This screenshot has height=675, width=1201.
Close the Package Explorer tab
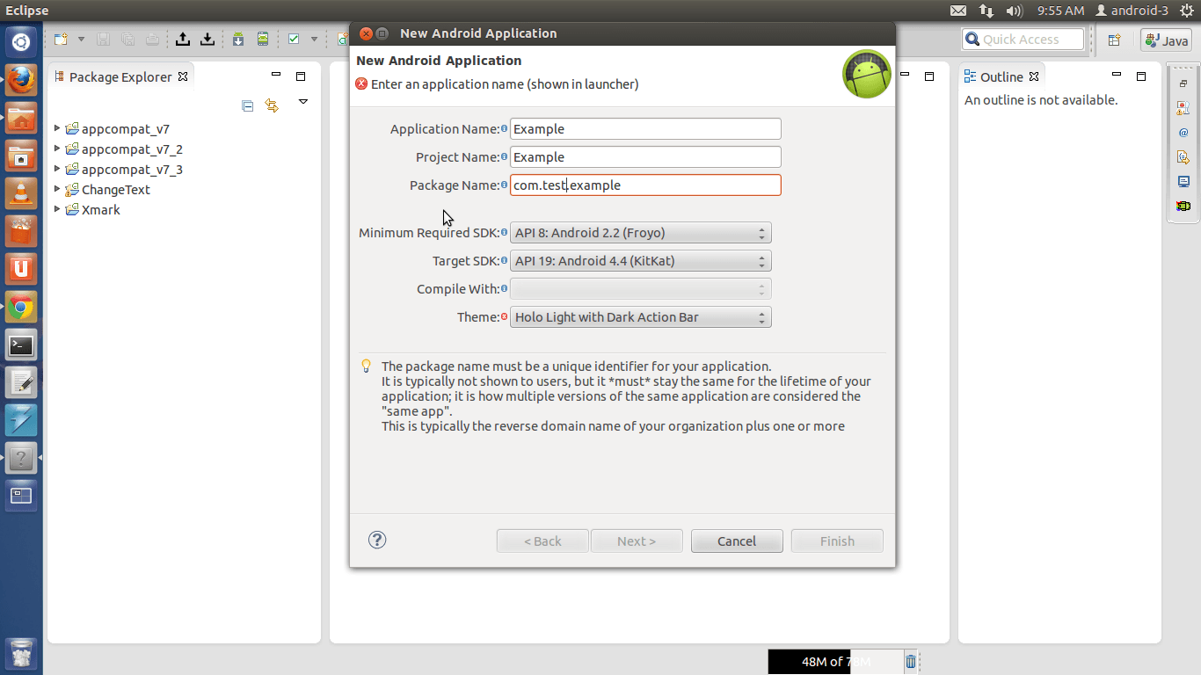coord(183,76)
